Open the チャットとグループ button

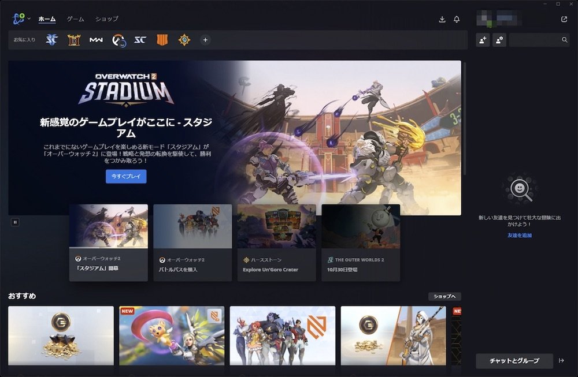514,361
